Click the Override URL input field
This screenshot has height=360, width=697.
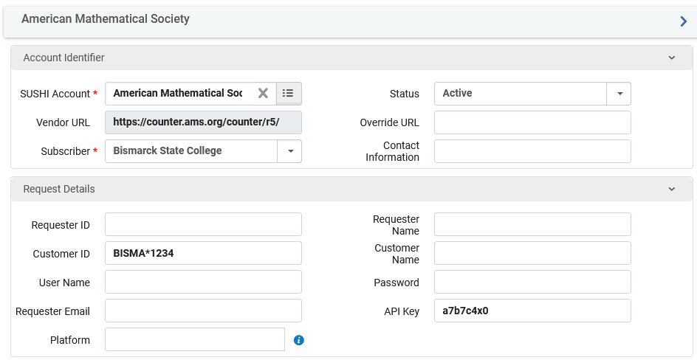[x=532, y=122]
